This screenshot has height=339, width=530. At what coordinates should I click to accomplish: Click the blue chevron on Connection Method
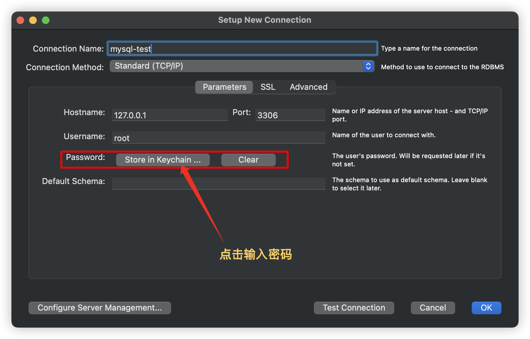368,66
